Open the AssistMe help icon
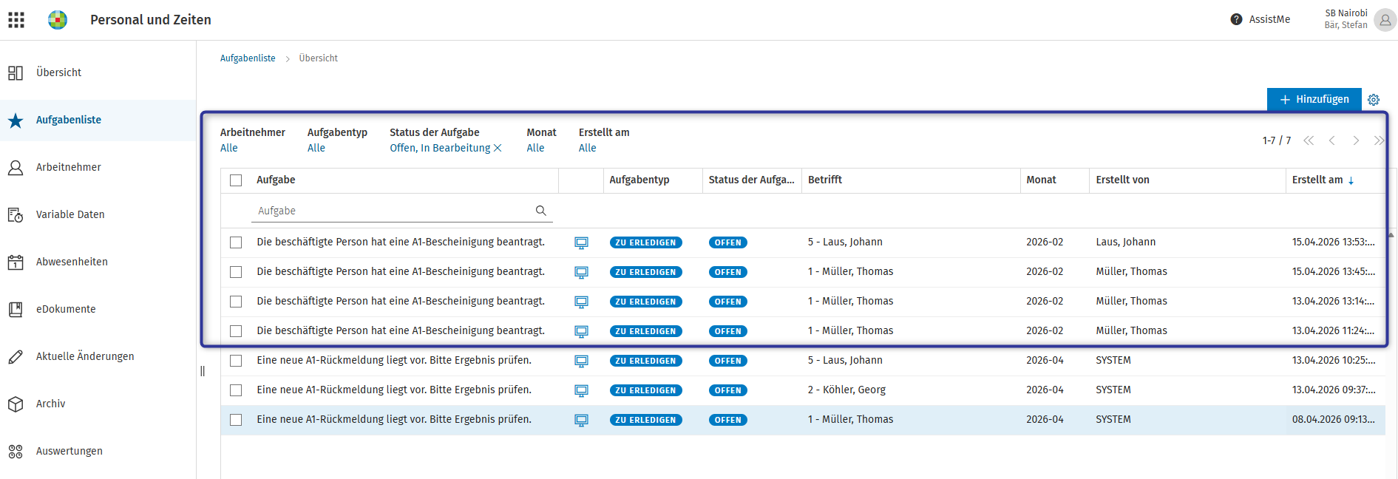 click(1236, 19)
